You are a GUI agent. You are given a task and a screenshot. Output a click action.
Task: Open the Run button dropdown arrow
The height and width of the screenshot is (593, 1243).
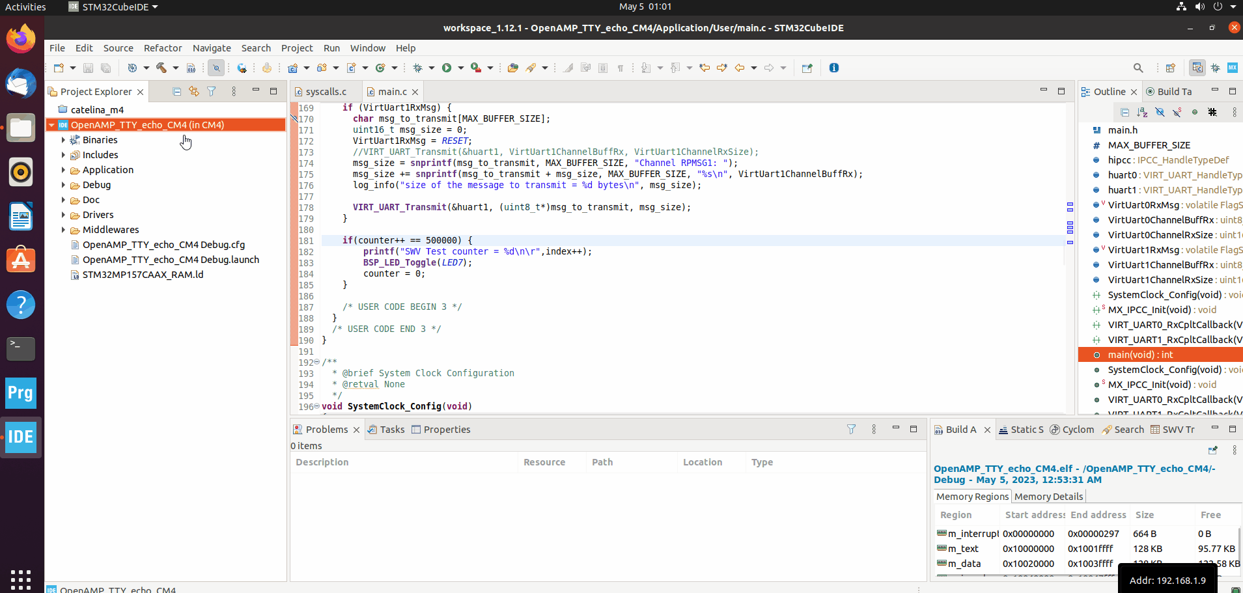coord(461,68)
